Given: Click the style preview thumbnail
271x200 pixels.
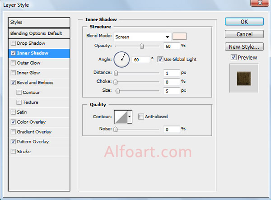Looking at the screenshot, I should tap(243, 78).
